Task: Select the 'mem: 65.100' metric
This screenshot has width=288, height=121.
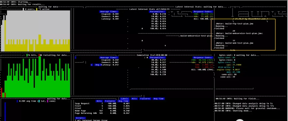Action: pos(233,72)
